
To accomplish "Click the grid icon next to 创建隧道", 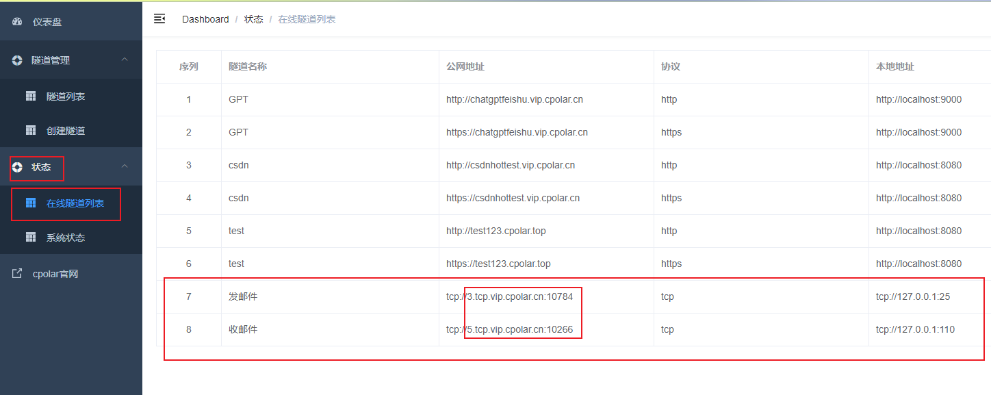I will coord(31,130).
